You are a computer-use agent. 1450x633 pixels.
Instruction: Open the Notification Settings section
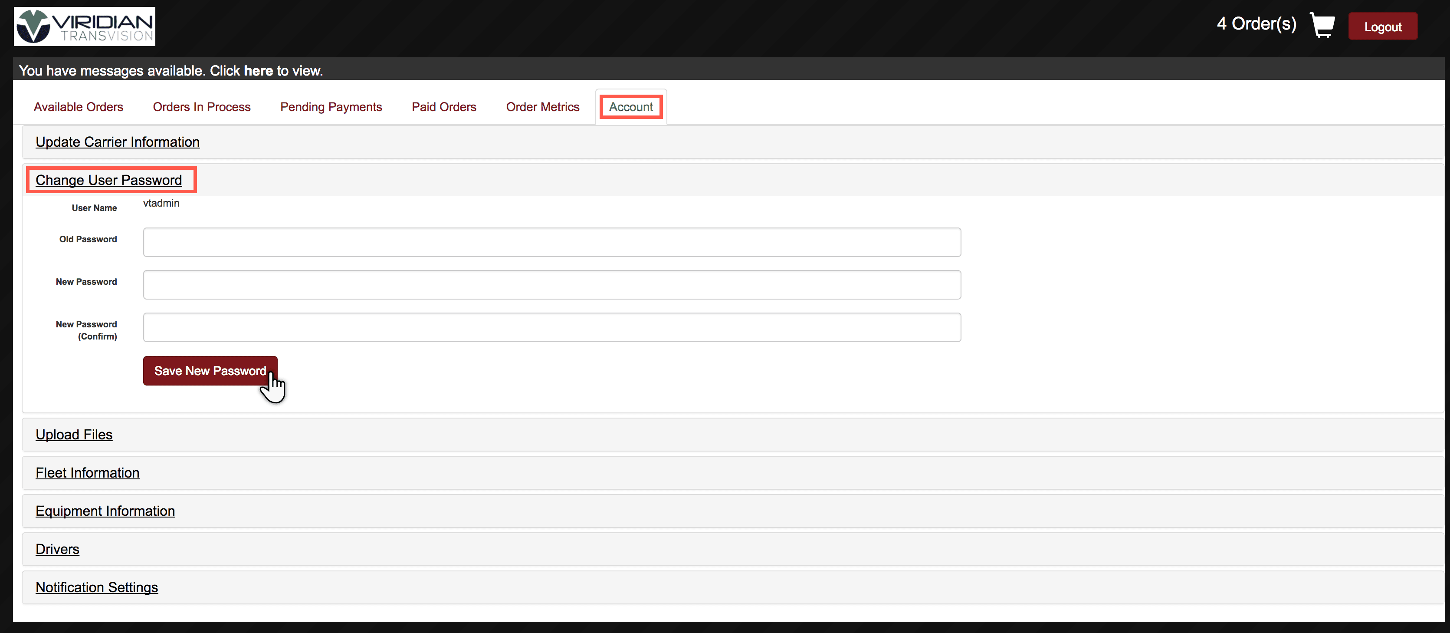coord(96,587)
